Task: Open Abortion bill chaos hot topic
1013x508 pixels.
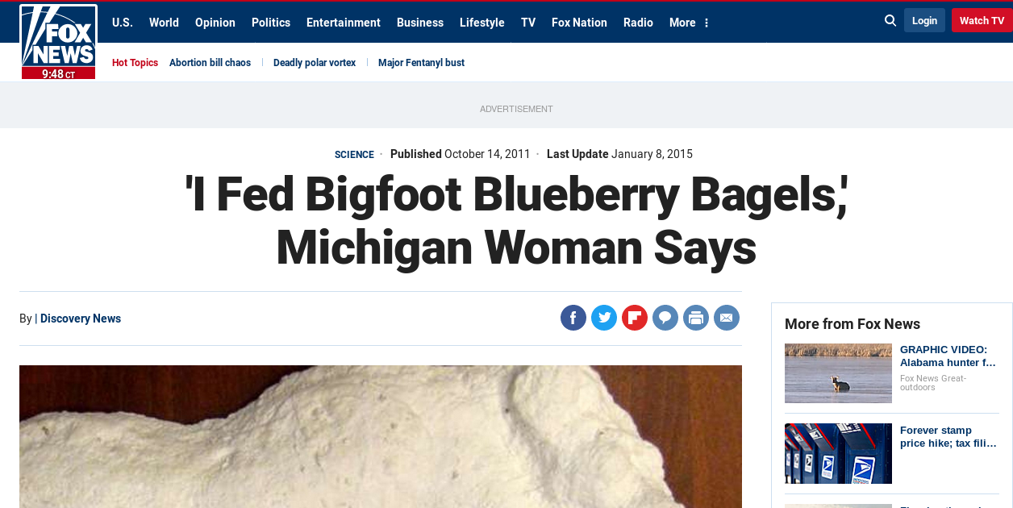Action: click(x=210, y=63)
